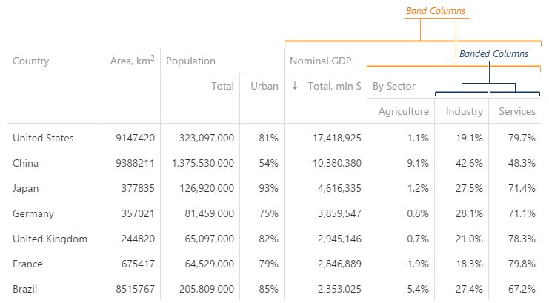This screenshot has height=303, width=549.
Task: Click the Services column header
Action: [517, 111]
